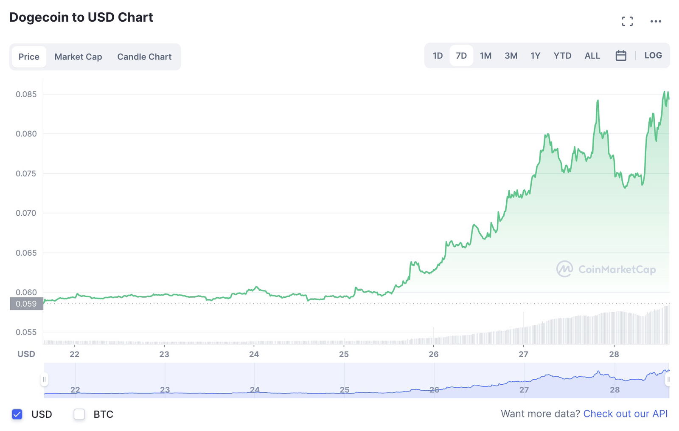The image size is (679, 431).
Task: Open the chart in fullscreen mode
Action: coord(627,21)
